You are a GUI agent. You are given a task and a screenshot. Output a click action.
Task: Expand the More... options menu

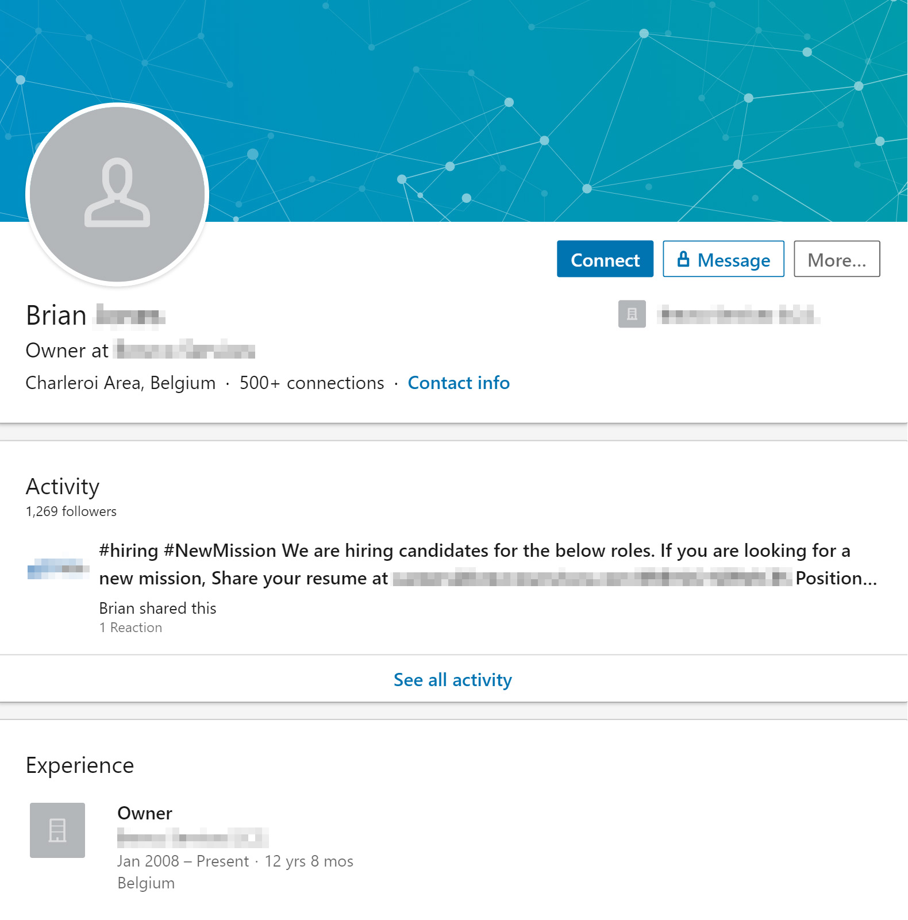point(837,259)
